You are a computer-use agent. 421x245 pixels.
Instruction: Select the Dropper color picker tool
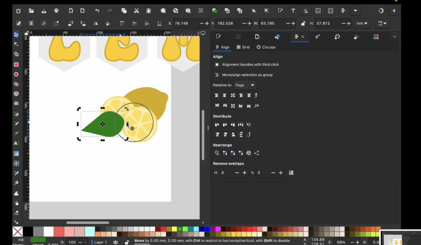(x=16, y=173)
